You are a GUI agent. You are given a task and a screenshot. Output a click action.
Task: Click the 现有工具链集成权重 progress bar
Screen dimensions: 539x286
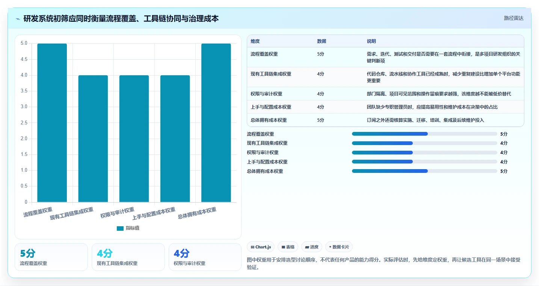[x=424, y=143]
